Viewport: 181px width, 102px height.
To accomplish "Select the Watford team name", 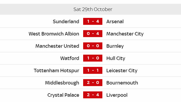I will [70, 58].
